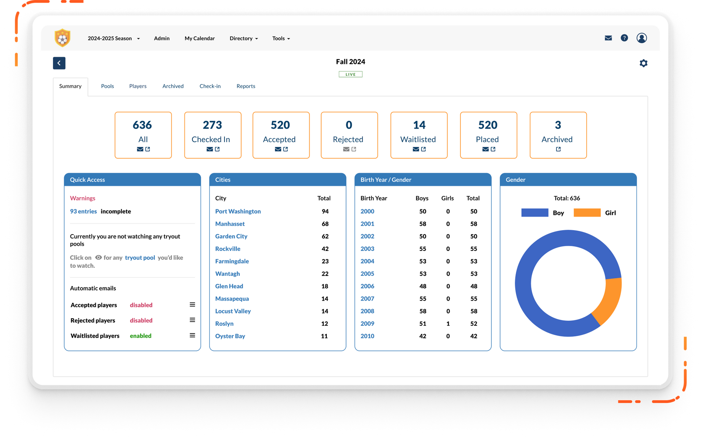Screen dimensions: 701x438
Task: Open the 93 entries warning link
Action: click(x=83, y=212)
